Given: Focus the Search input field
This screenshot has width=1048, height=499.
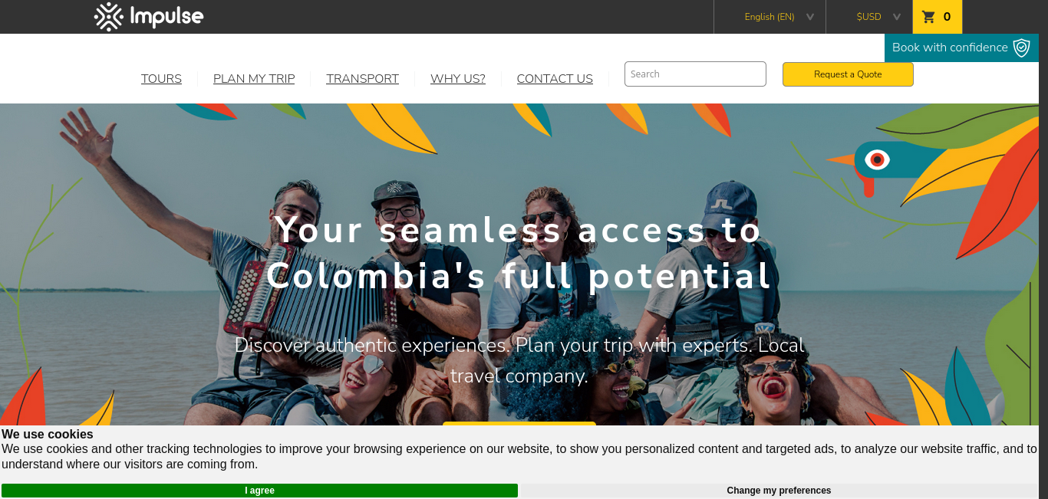Looking at the screenshot, I should [x=695, y=74].
